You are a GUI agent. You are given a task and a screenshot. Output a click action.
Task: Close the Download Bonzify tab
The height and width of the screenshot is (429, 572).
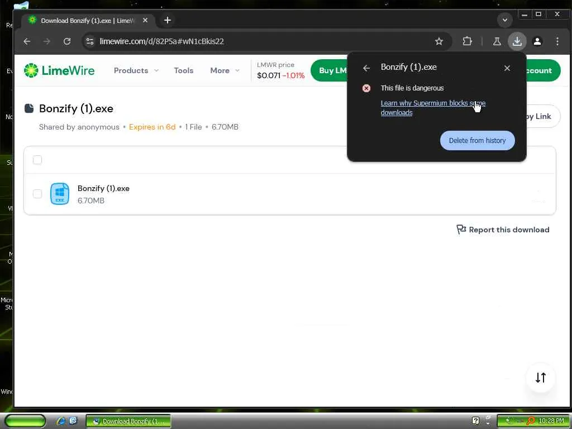(145, 21)
